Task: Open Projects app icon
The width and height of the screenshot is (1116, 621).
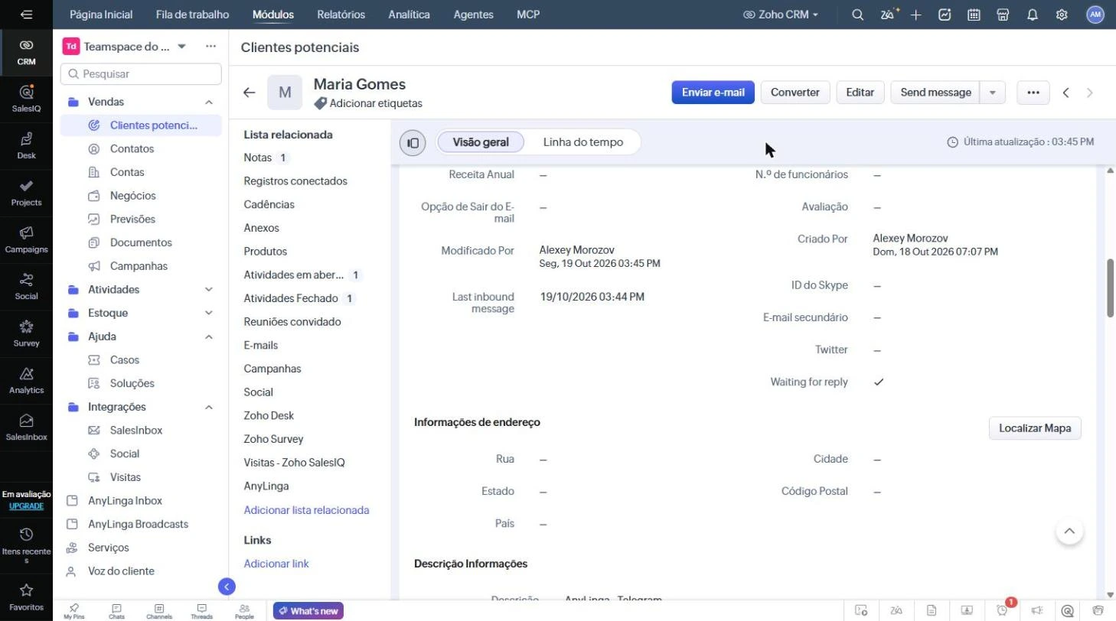Action: [x=26, y=193]
